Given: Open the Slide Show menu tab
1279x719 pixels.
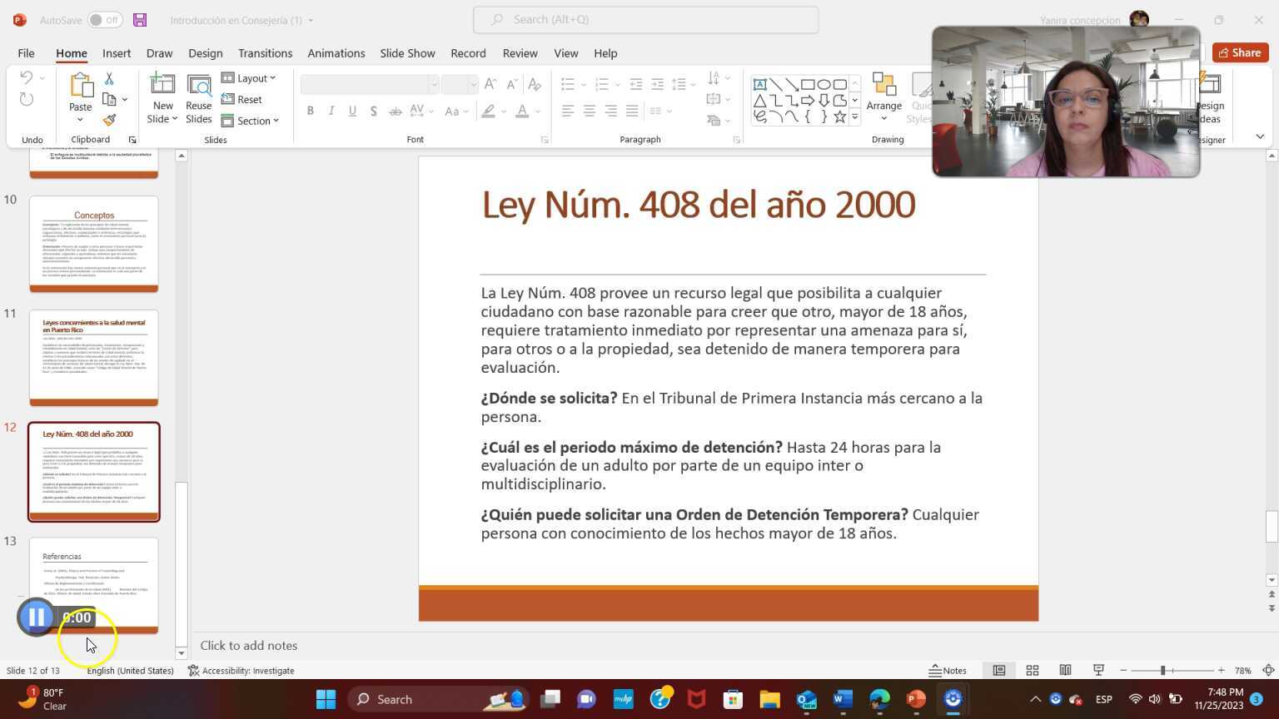Looking at the screenshot, I should [407, 52].
